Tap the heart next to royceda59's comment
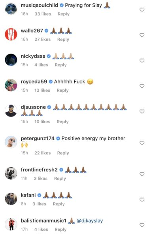Screen dimensions: 153x237 (142, 86)
